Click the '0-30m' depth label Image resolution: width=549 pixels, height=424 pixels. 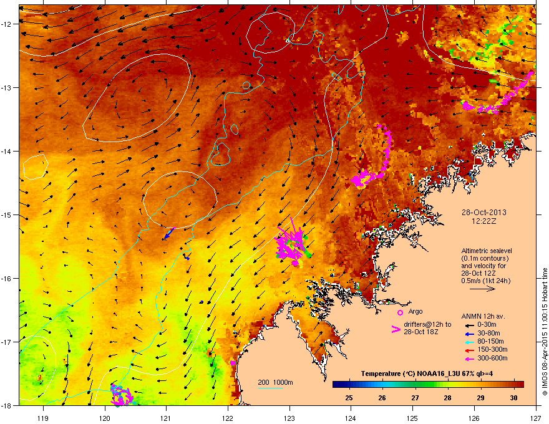[487, 325]
